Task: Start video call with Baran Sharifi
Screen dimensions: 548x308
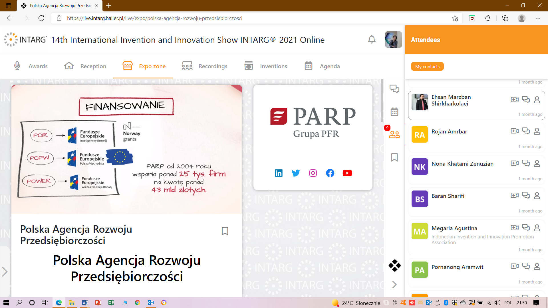Action: [515, 195]
